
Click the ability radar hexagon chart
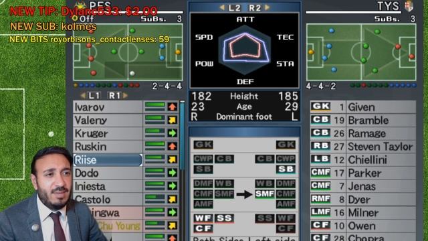click(245, 50)
